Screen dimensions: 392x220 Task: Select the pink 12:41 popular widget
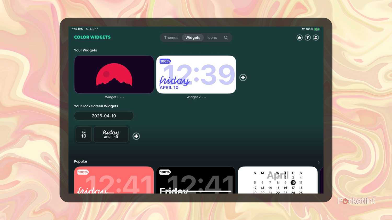tap(114, 181)
